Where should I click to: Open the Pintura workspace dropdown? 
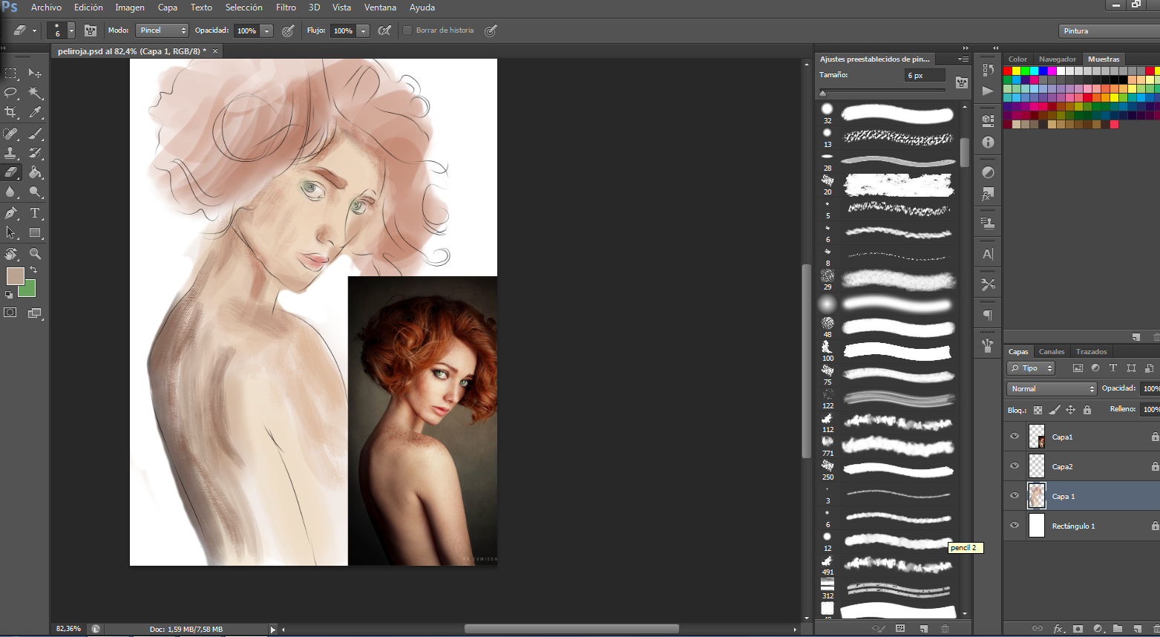(1109, 30)
